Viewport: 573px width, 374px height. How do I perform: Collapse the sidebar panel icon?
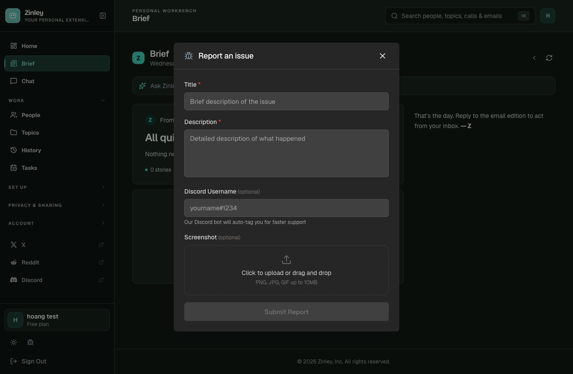tap(103, 16)
